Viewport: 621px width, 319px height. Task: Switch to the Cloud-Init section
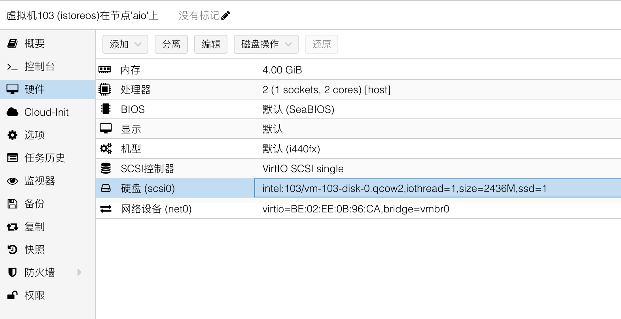pyautogui.click(x=46, y=112)
